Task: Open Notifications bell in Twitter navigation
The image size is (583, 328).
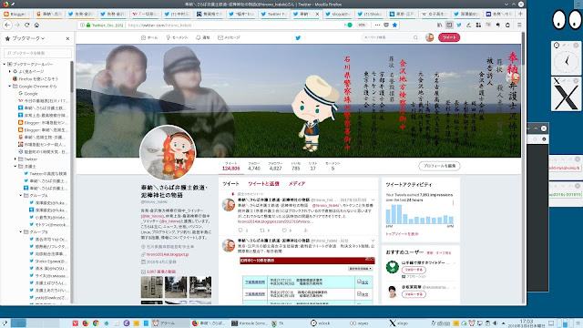Action: 203,37
